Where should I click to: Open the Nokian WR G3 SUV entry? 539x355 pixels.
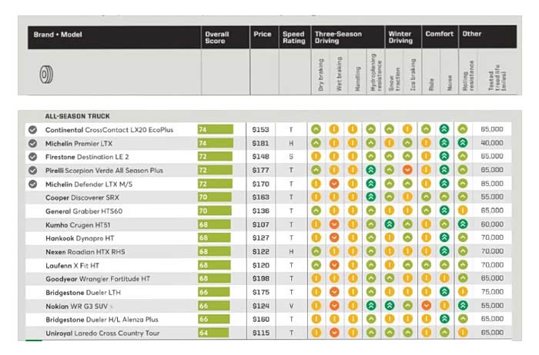pos(77,307)
